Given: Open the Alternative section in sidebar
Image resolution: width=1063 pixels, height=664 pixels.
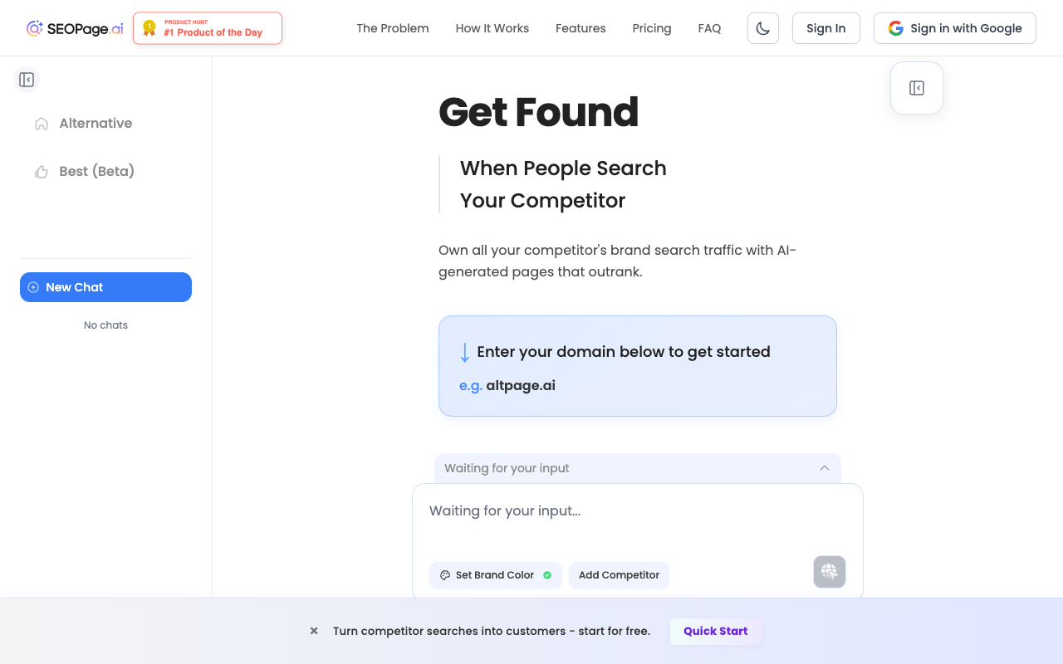Looking at the screenshot, I should tap(95, 123).
